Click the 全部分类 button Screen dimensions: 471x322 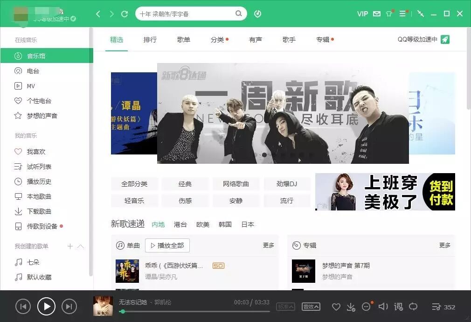134,184
